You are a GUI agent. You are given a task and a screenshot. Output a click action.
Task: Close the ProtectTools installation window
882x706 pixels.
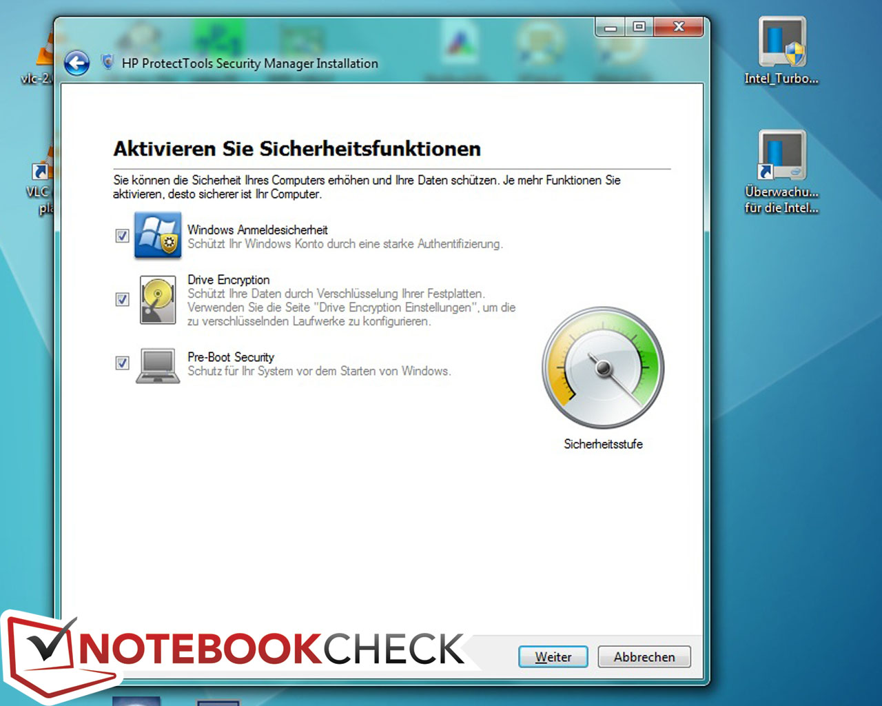(x=679, y=28)
